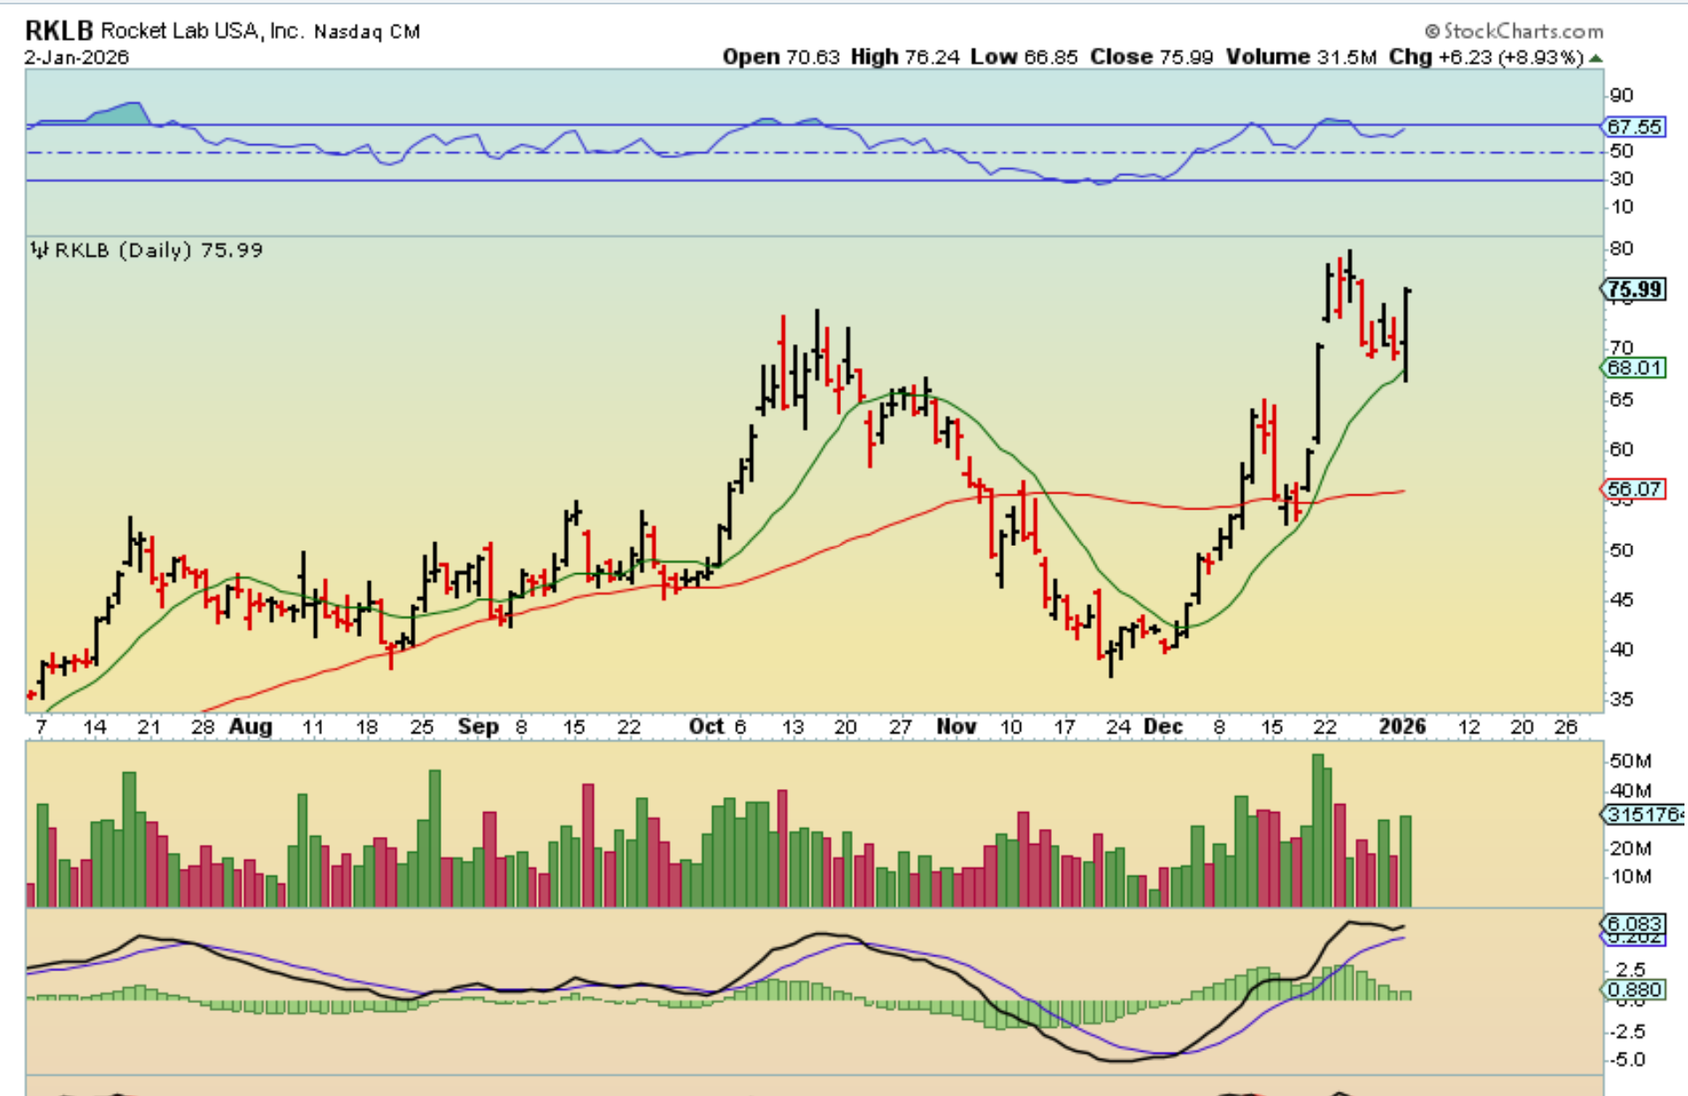
Task: Click the final price bar for 2 January 2026
Action: (1406, 334)
